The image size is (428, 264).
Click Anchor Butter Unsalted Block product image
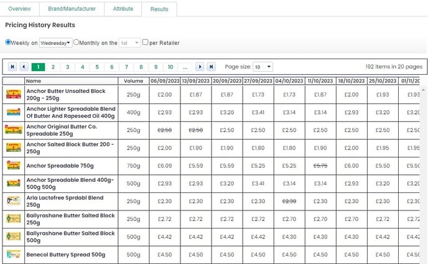click(14, 94)
